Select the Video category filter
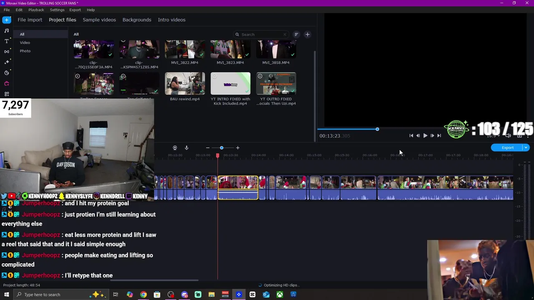This screenshot has height=300, width=534. [25, 42]
